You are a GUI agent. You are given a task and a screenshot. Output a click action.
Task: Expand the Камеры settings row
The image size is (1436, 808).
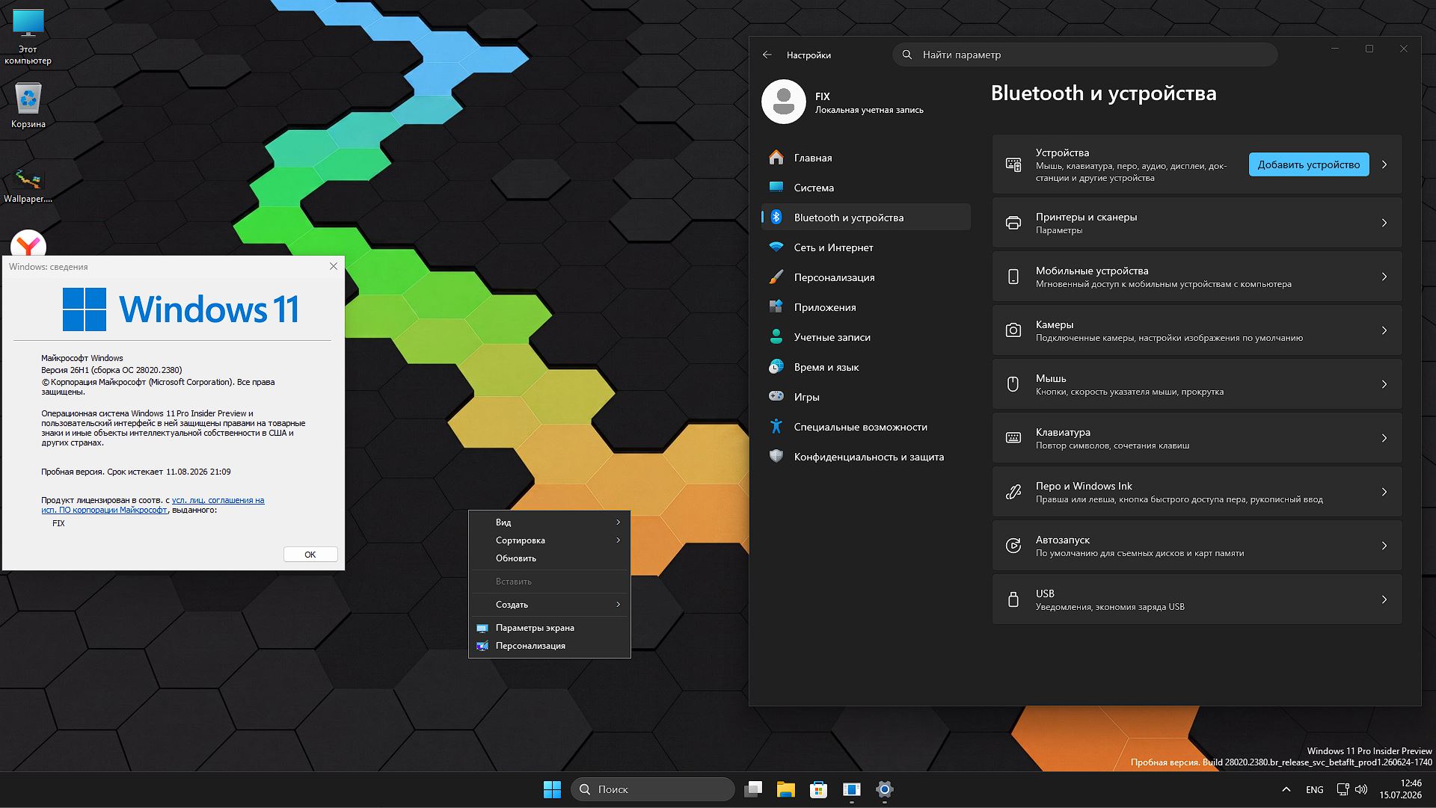tap(1197, 330)
